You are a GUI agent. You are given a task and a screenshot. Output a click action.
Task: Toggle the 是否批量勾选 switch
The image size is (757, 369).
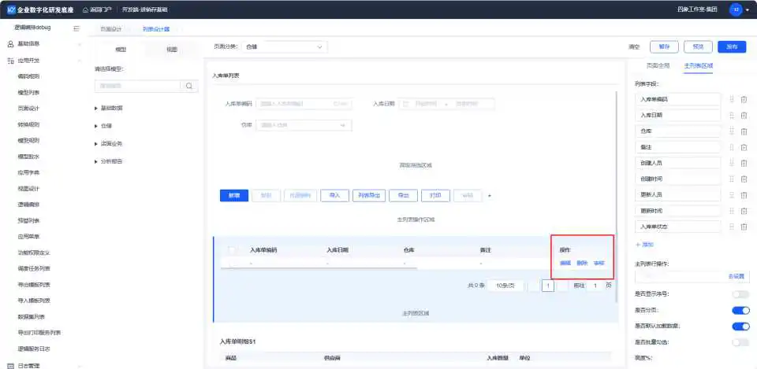(x=740, y=342)
